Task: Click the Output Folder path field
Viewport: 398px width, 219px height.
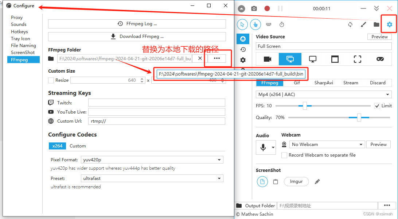Action: [x=327, y=205]
